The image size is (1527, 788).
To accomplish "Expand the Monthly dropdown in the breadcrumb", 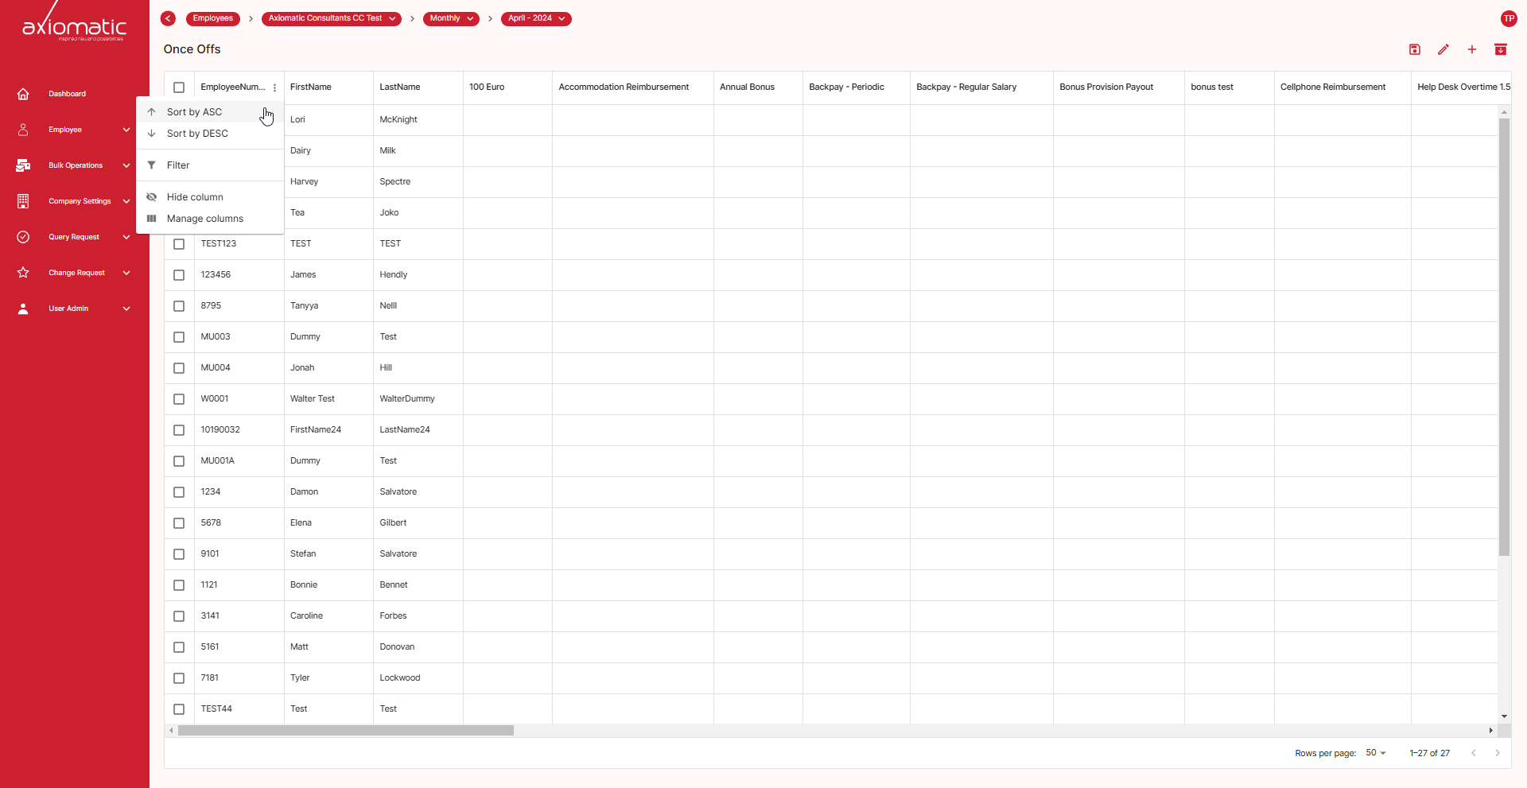I will coord(451,18).
